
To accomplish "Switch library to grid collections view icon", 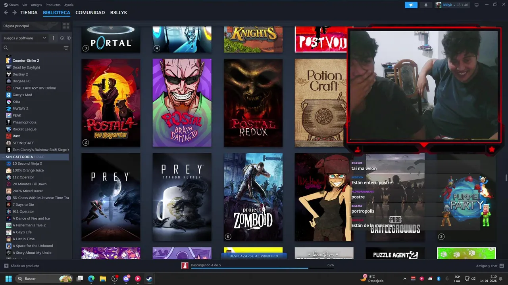I will point(66,26).
